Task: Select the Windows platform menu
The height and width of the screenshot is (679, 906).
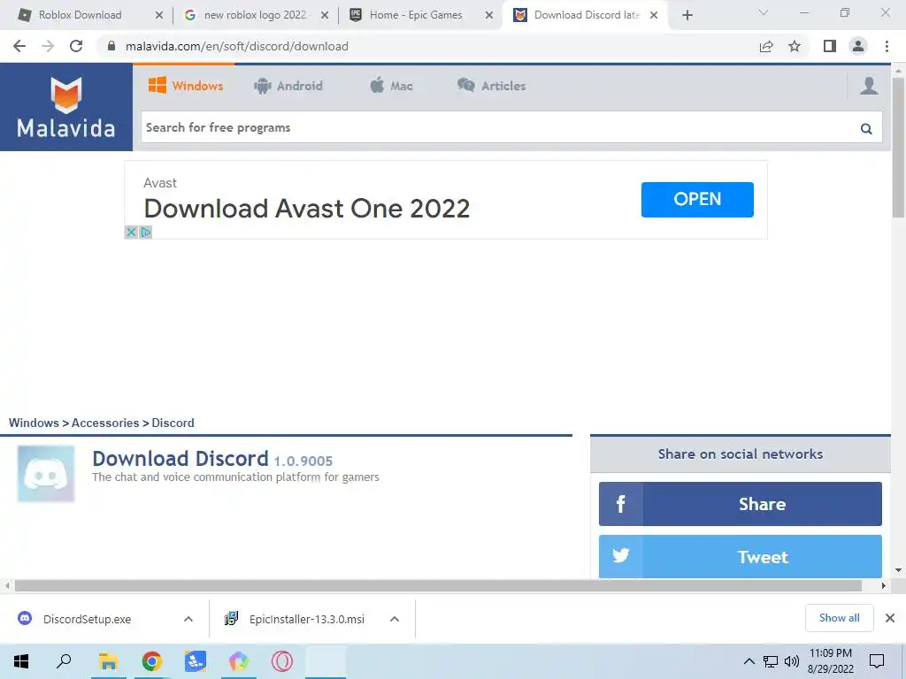Action: (186, 86)
